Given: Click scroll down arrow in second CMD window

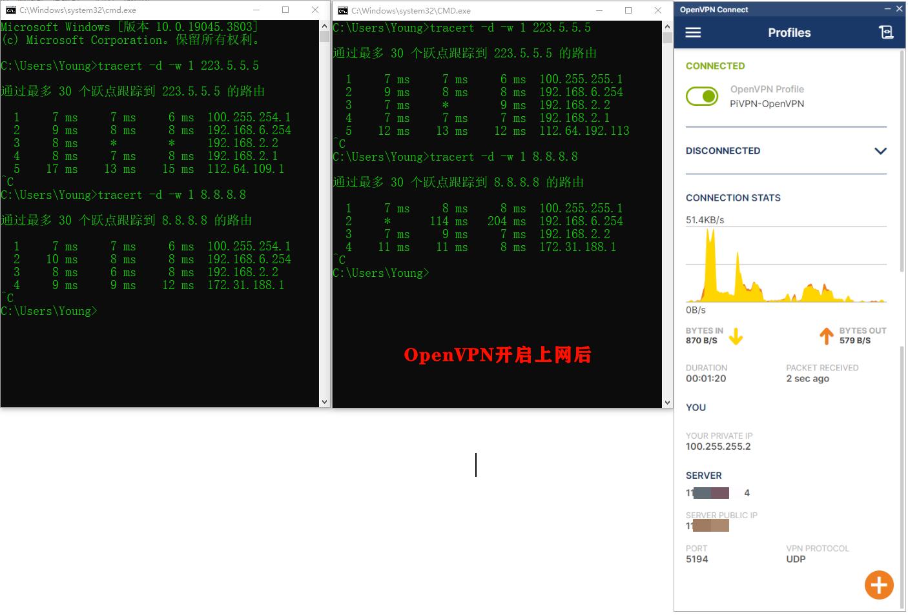Looking at the screenshot, I should coord(667,402).
